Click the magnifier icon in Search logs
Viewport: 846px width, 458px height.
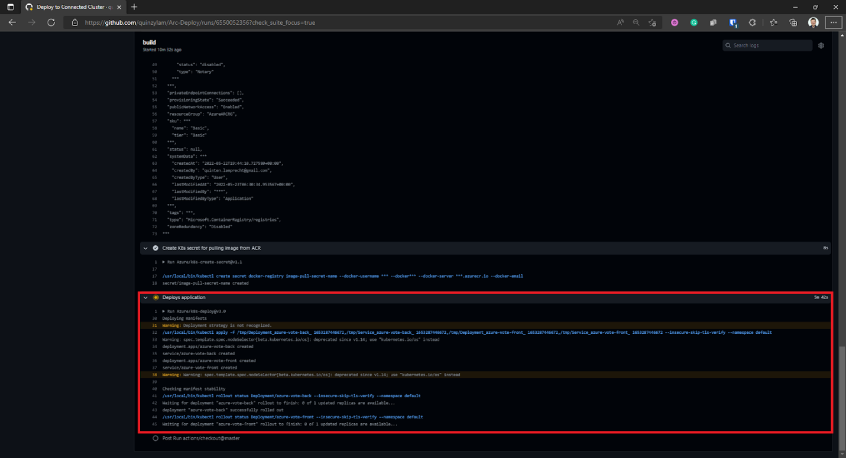728,46
